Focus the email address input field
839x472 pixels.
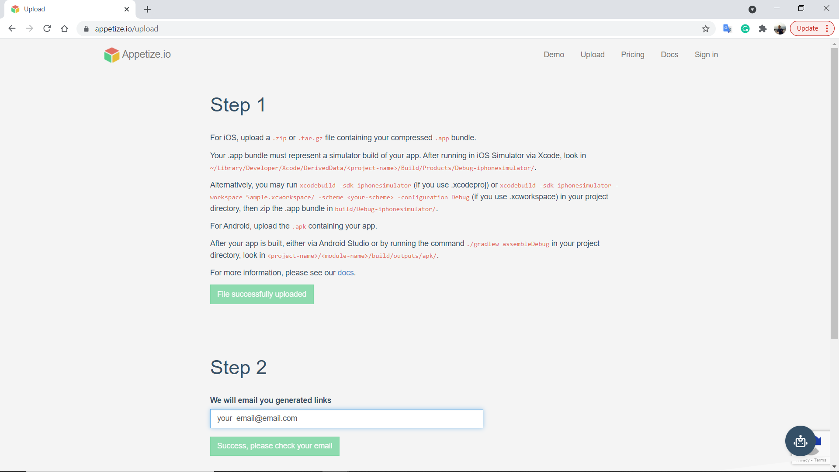pos(347,419)
